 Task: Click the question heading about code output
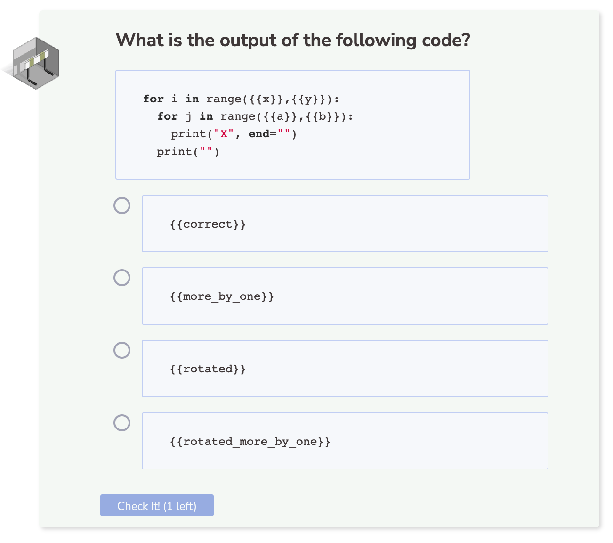coord(292,41)
